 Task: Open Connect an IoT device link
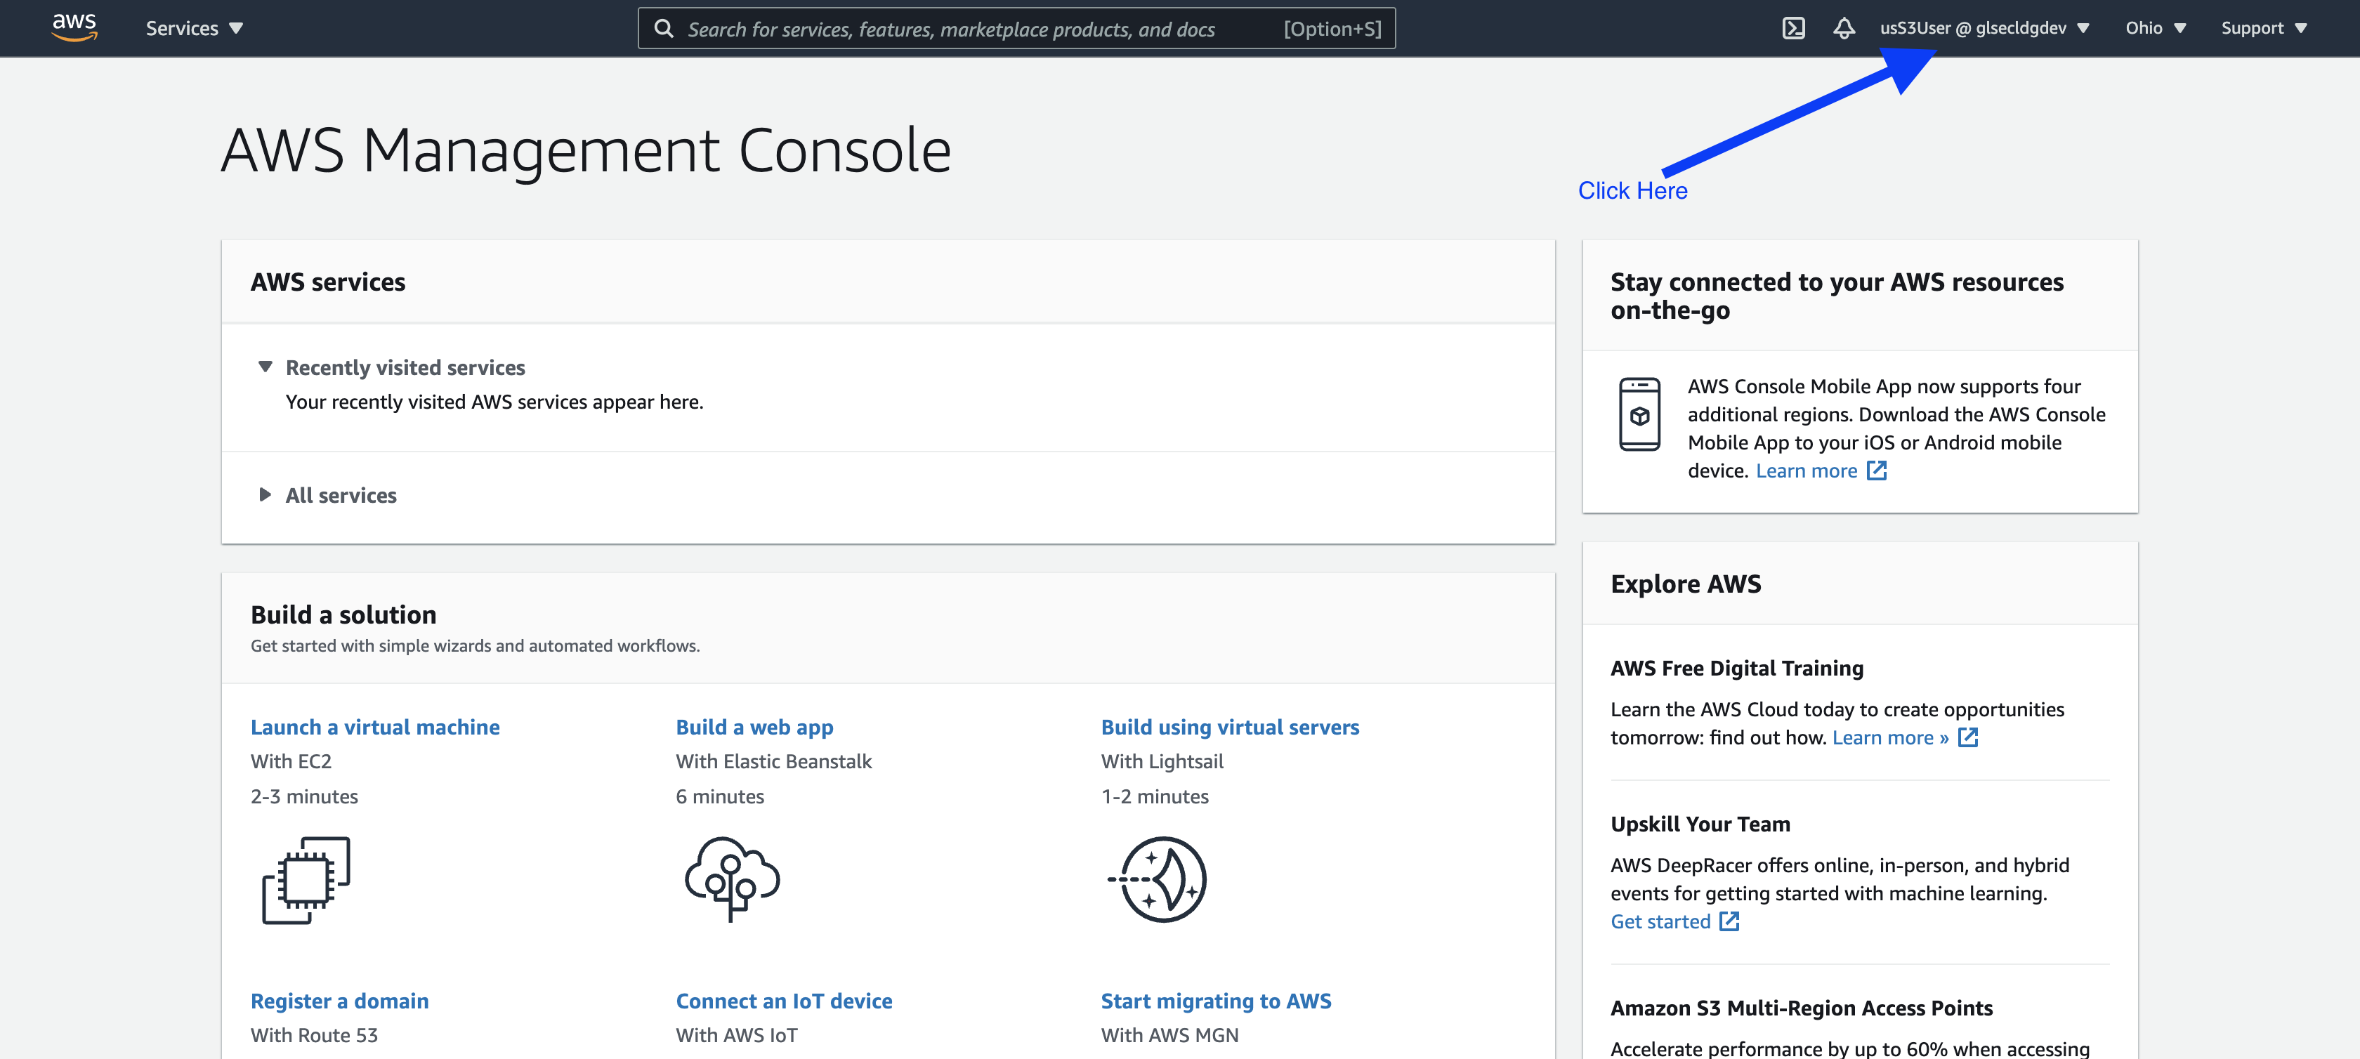point(783,1001)
